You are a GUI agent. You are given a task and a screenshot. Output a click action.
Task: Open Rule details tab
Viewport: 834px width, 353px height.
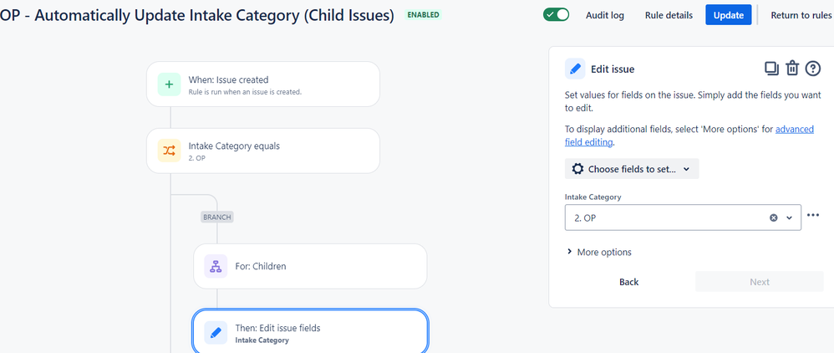click(669, 15)
